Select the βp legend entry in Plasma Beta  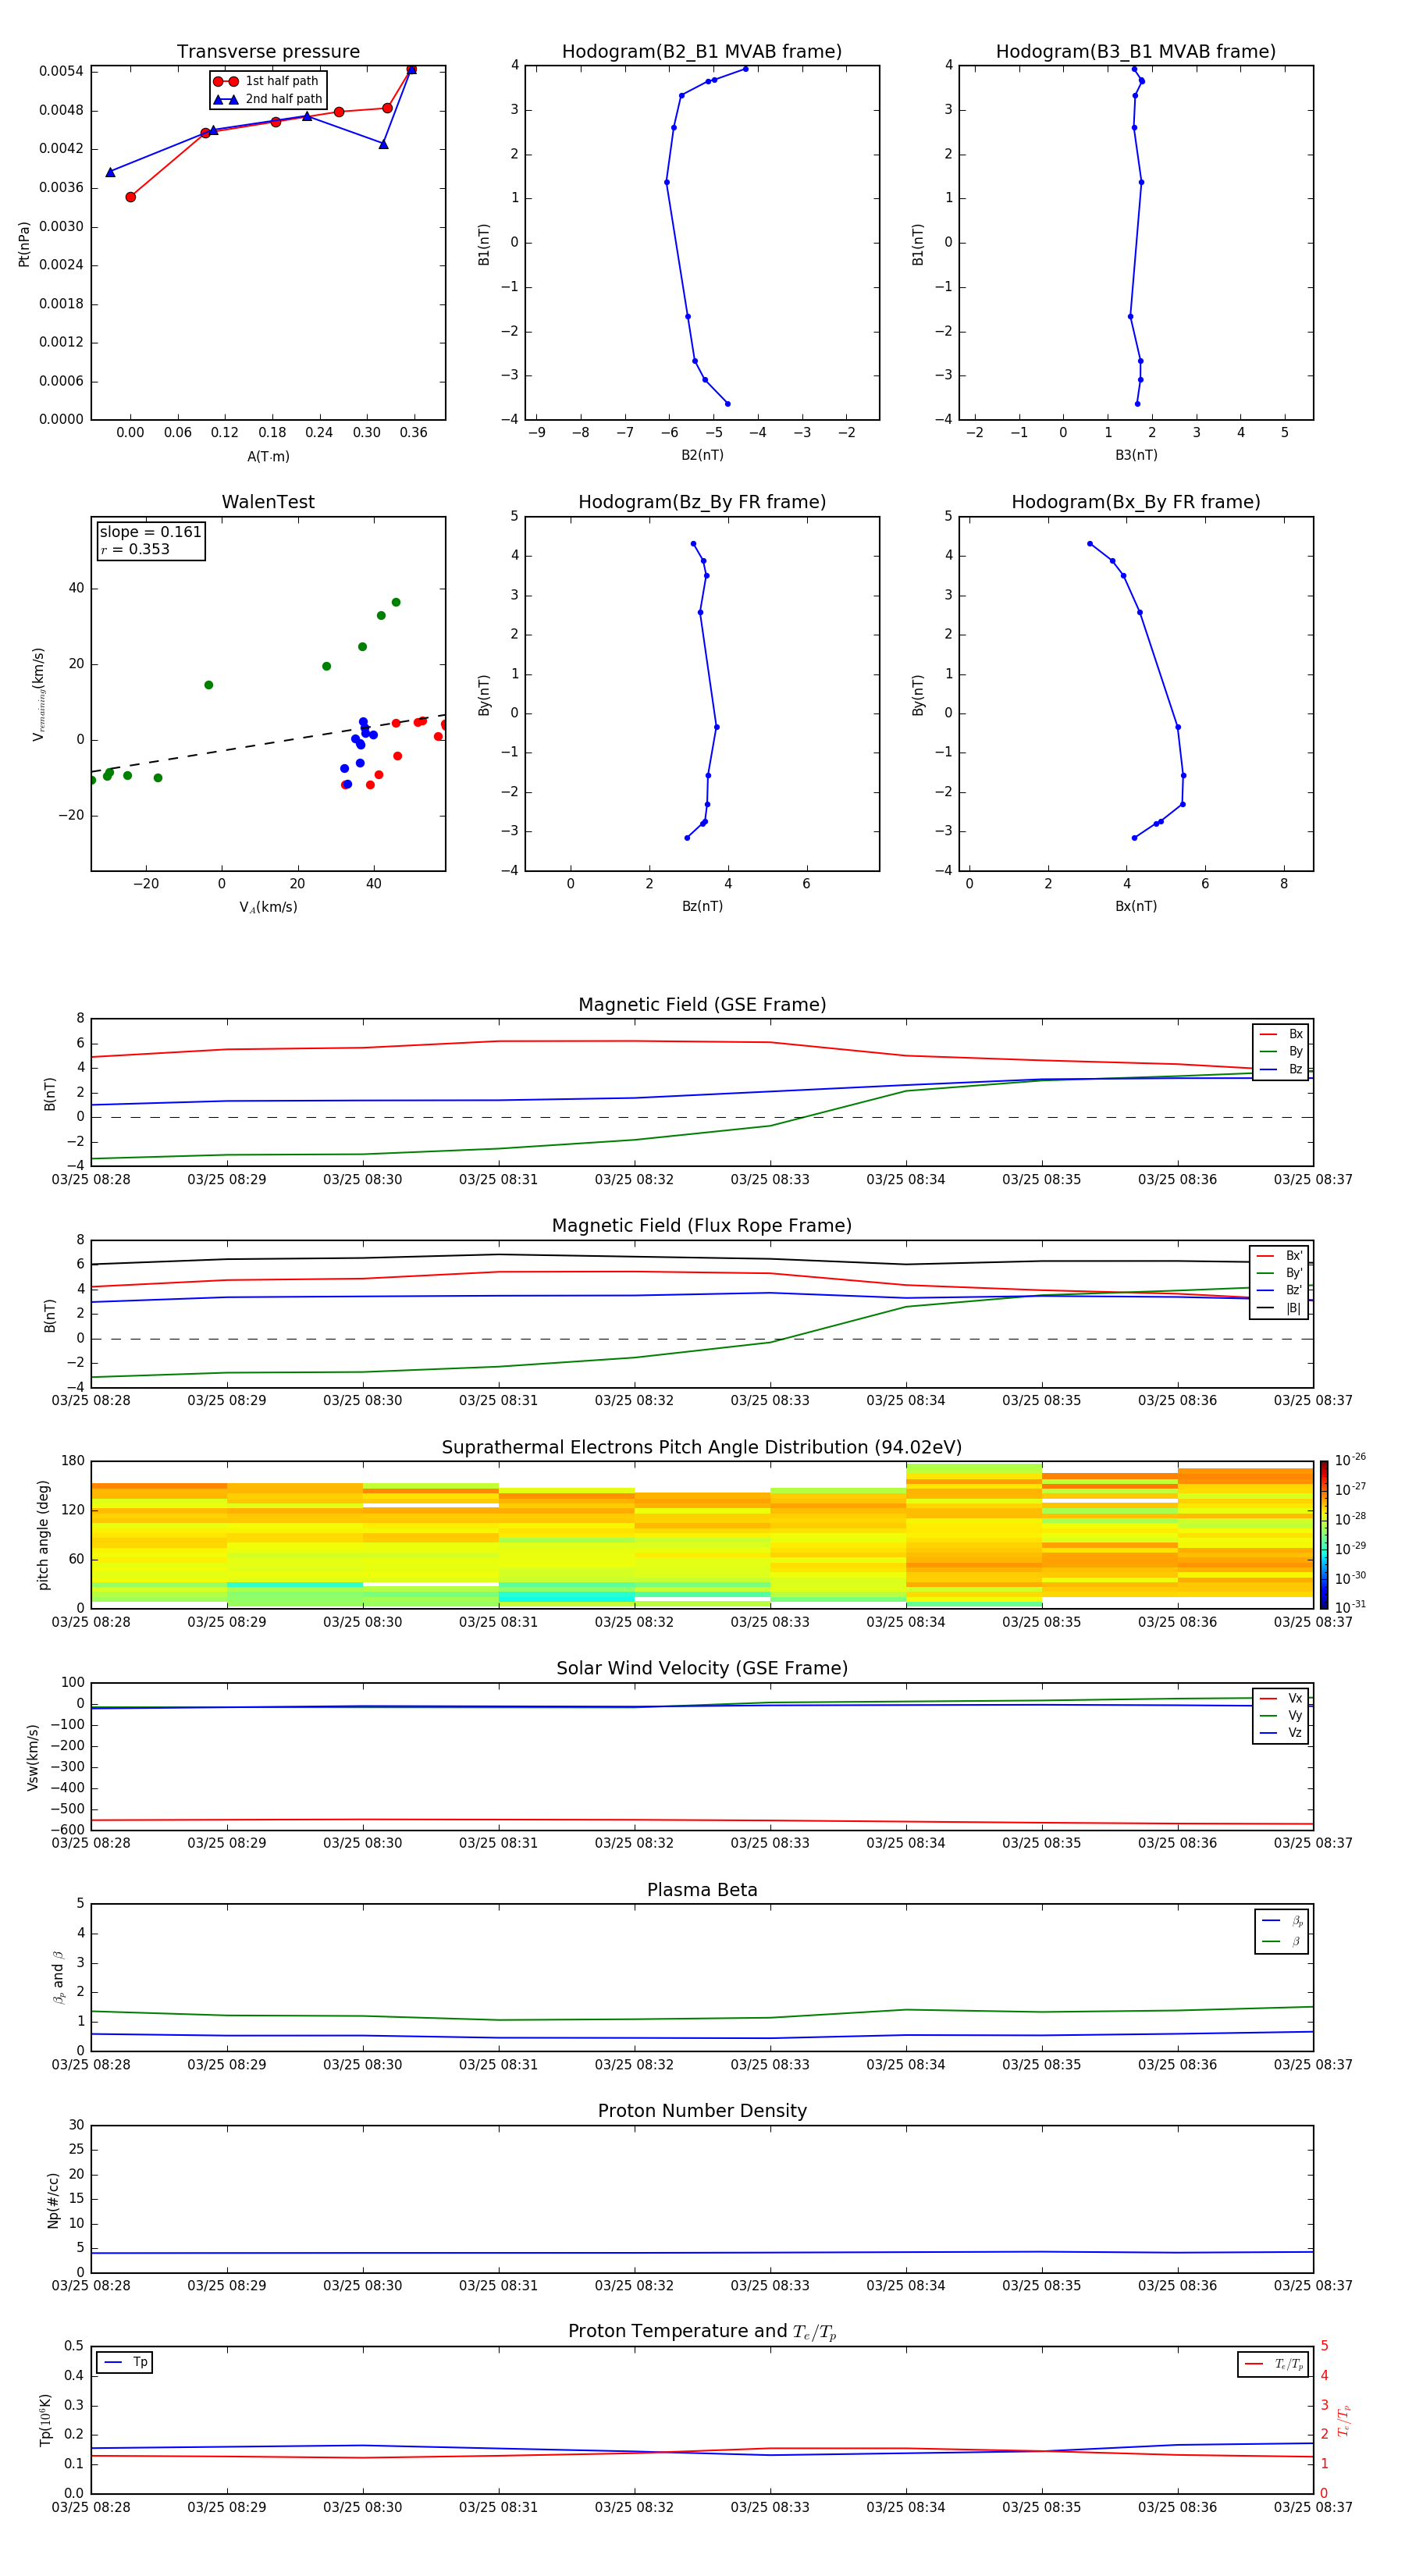(1282, 1920)
